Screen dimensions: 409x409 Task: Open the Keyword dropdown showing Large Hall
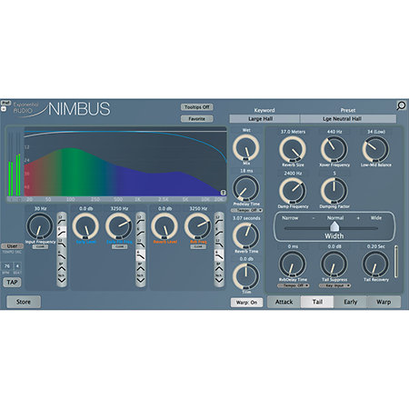264,119
